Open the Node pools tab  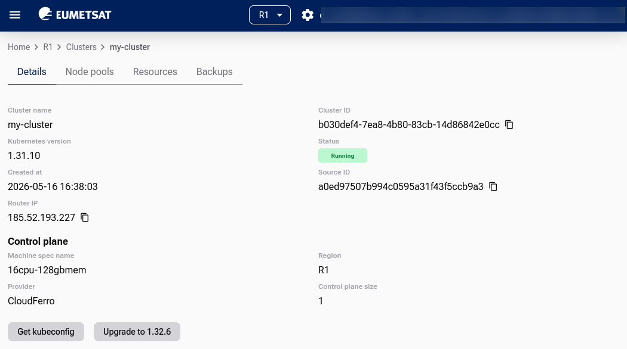pos(90,72)
